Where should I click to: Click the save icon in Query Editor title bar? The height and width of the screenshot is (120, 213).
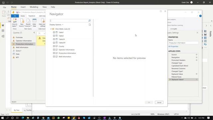(x=17, y=12)
